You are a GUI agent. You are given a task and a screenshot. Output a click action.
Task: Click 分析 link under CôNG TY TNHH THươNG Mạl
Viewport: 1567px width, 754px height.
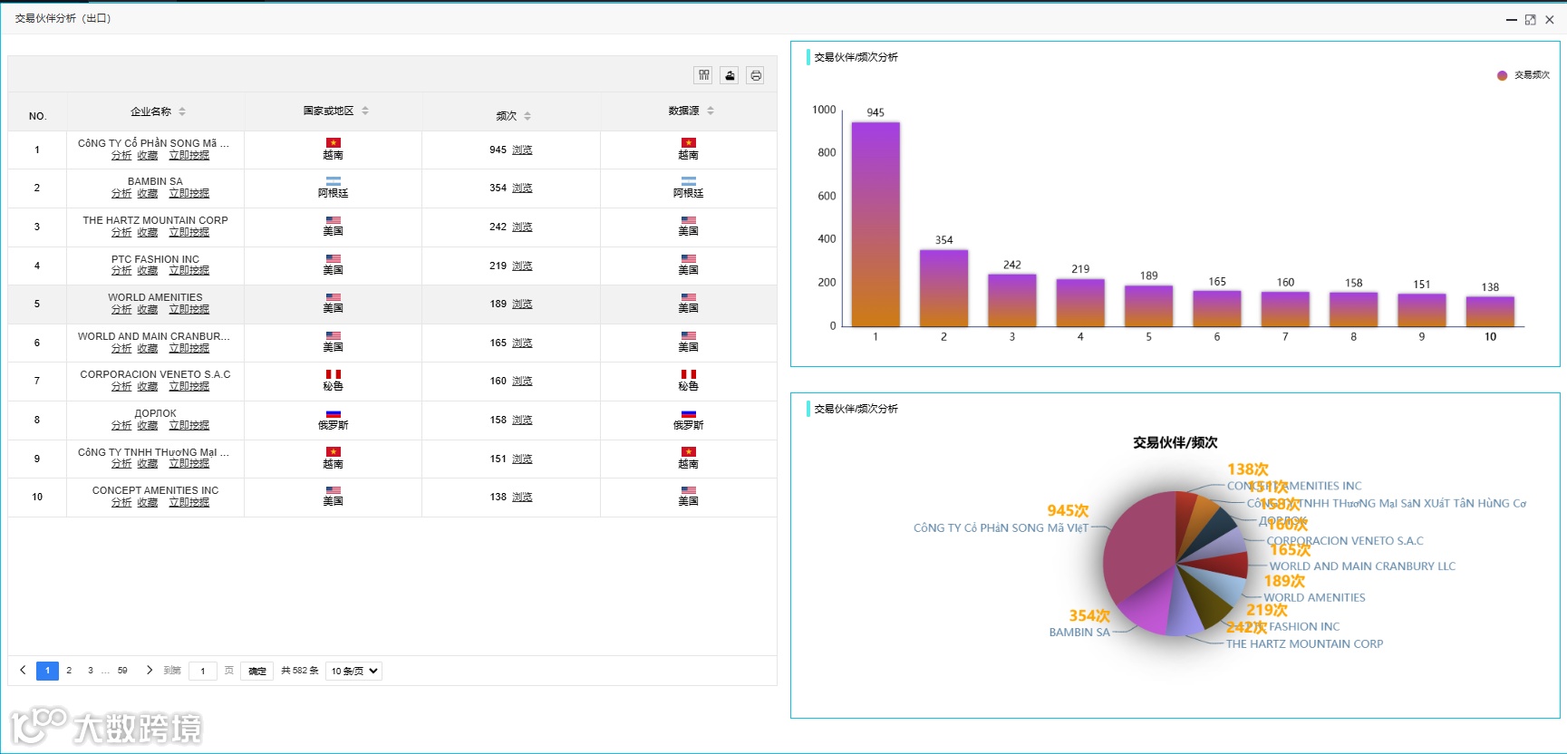tap(121, 464)
